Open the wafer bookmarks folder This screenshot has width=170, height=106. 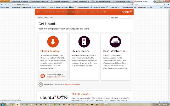click(x=50, y=7)
